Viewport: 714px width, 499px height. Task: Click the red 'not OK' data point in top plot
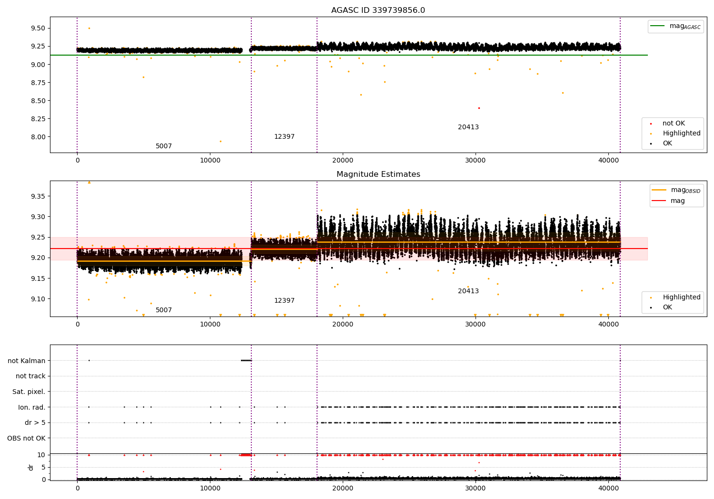click(479, 108)
